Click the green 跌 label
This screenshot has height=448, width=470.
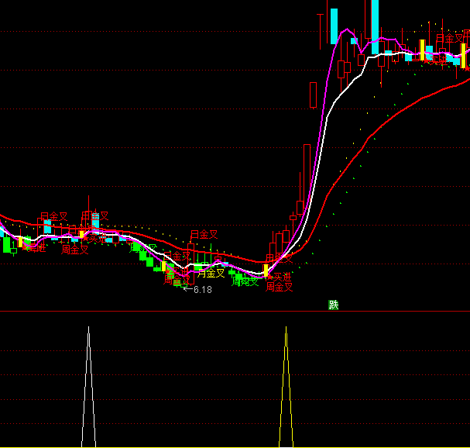334,305
